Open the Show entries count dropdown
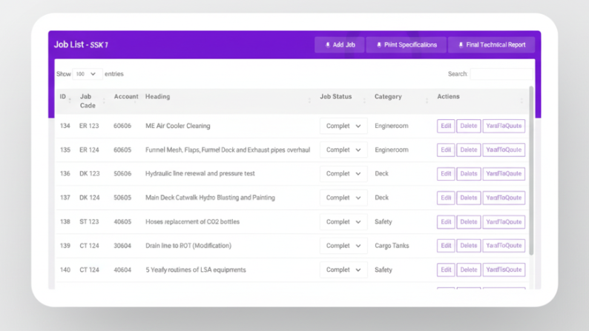This screenshot has height=331, width=589. (87, 74)
